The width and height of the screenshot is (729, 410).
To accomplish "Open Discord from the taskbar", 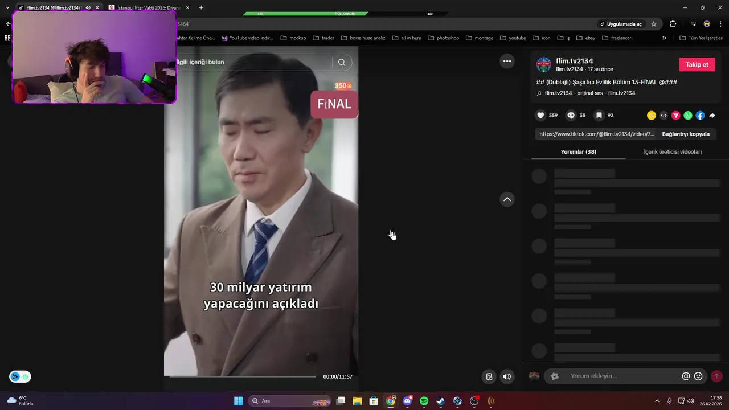I will pyautogui.click(x=407, y=401).
